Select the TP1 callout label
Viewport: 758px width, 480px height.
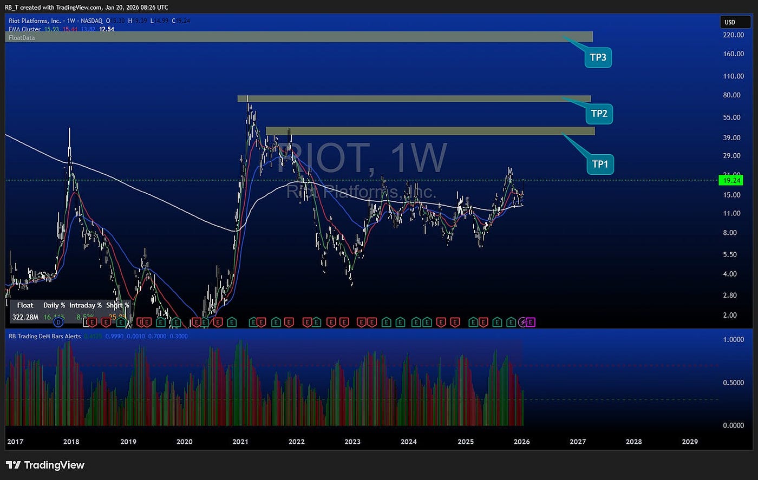pos(600,164)
